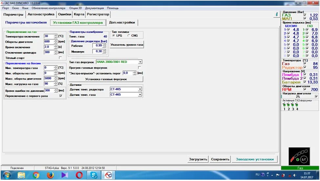The image size is (320, 181).
Task: Switch to the Ошибки tab
Action: 64,14
